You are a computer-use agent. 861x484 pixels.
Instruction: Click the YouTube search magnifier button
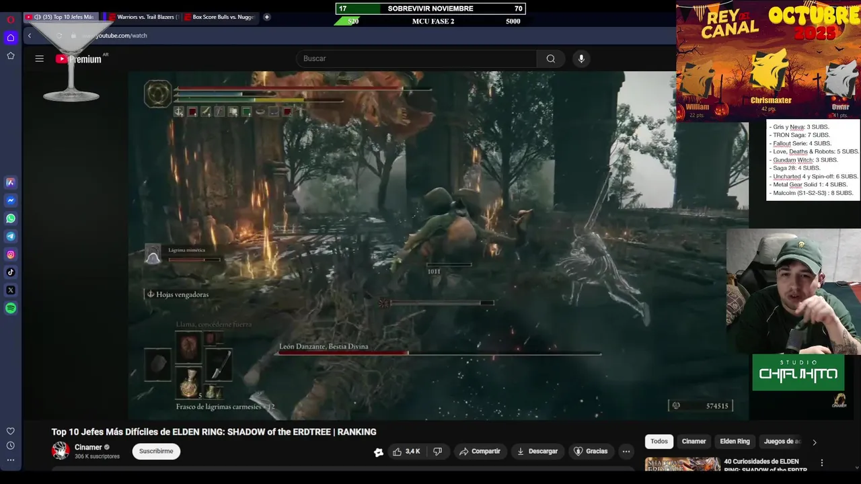tap(551, 58)
